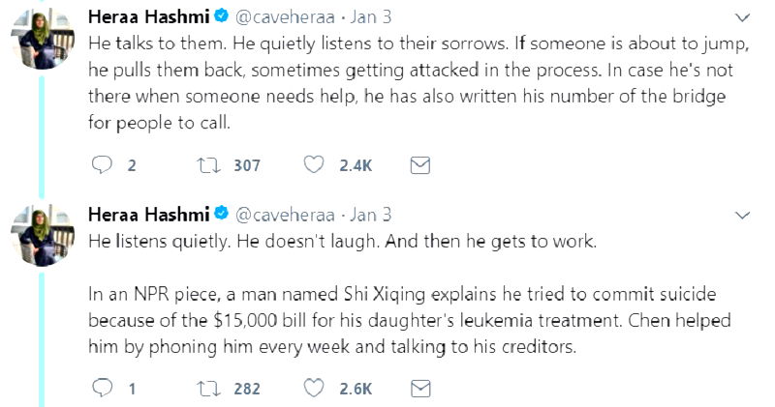Open Heraa Hashmi's profile from second tweet

point(147,213)
